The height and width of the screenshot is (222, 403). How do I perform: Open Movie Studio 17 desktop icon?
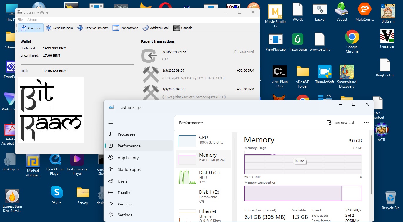coord(275,16)
